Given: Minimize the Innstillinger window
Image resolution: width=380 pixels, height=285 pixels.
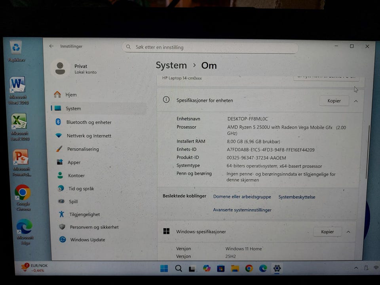Looking at the screenshot, I should [336, 46].
